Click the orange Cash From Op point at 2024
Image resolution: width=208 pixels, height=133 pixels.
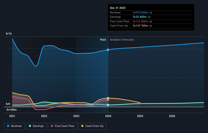108,98
